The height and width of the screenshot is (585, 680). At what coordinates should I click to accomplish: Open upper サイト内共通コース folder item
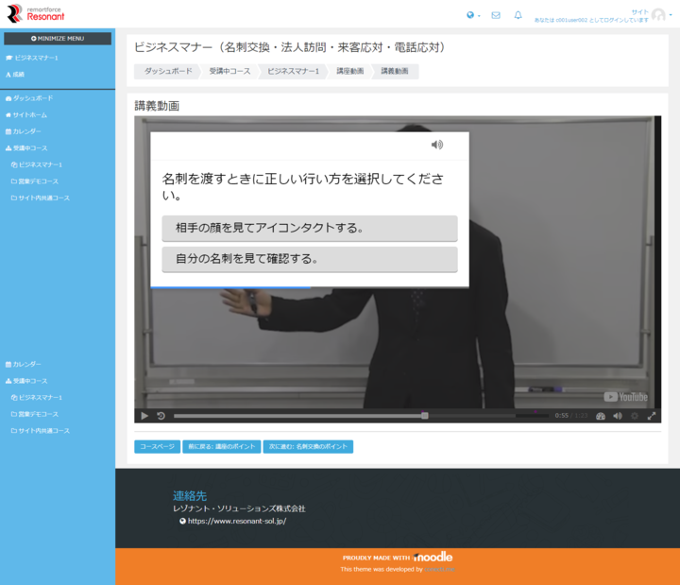[41, 198]
